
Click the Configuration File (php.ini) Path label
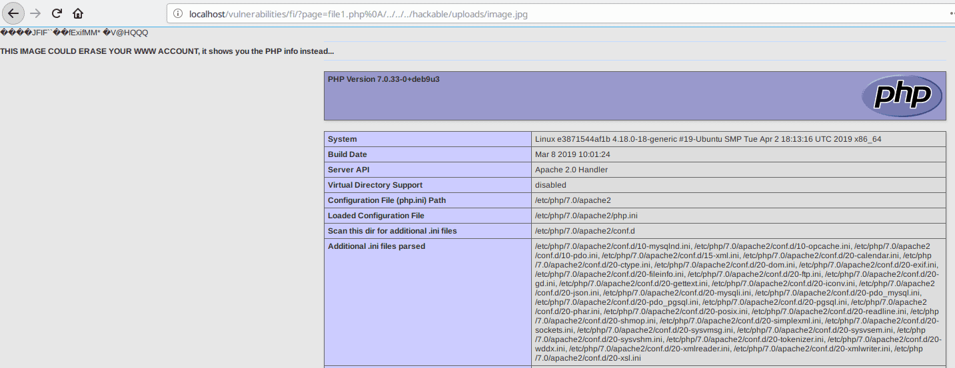click(386, 200)
